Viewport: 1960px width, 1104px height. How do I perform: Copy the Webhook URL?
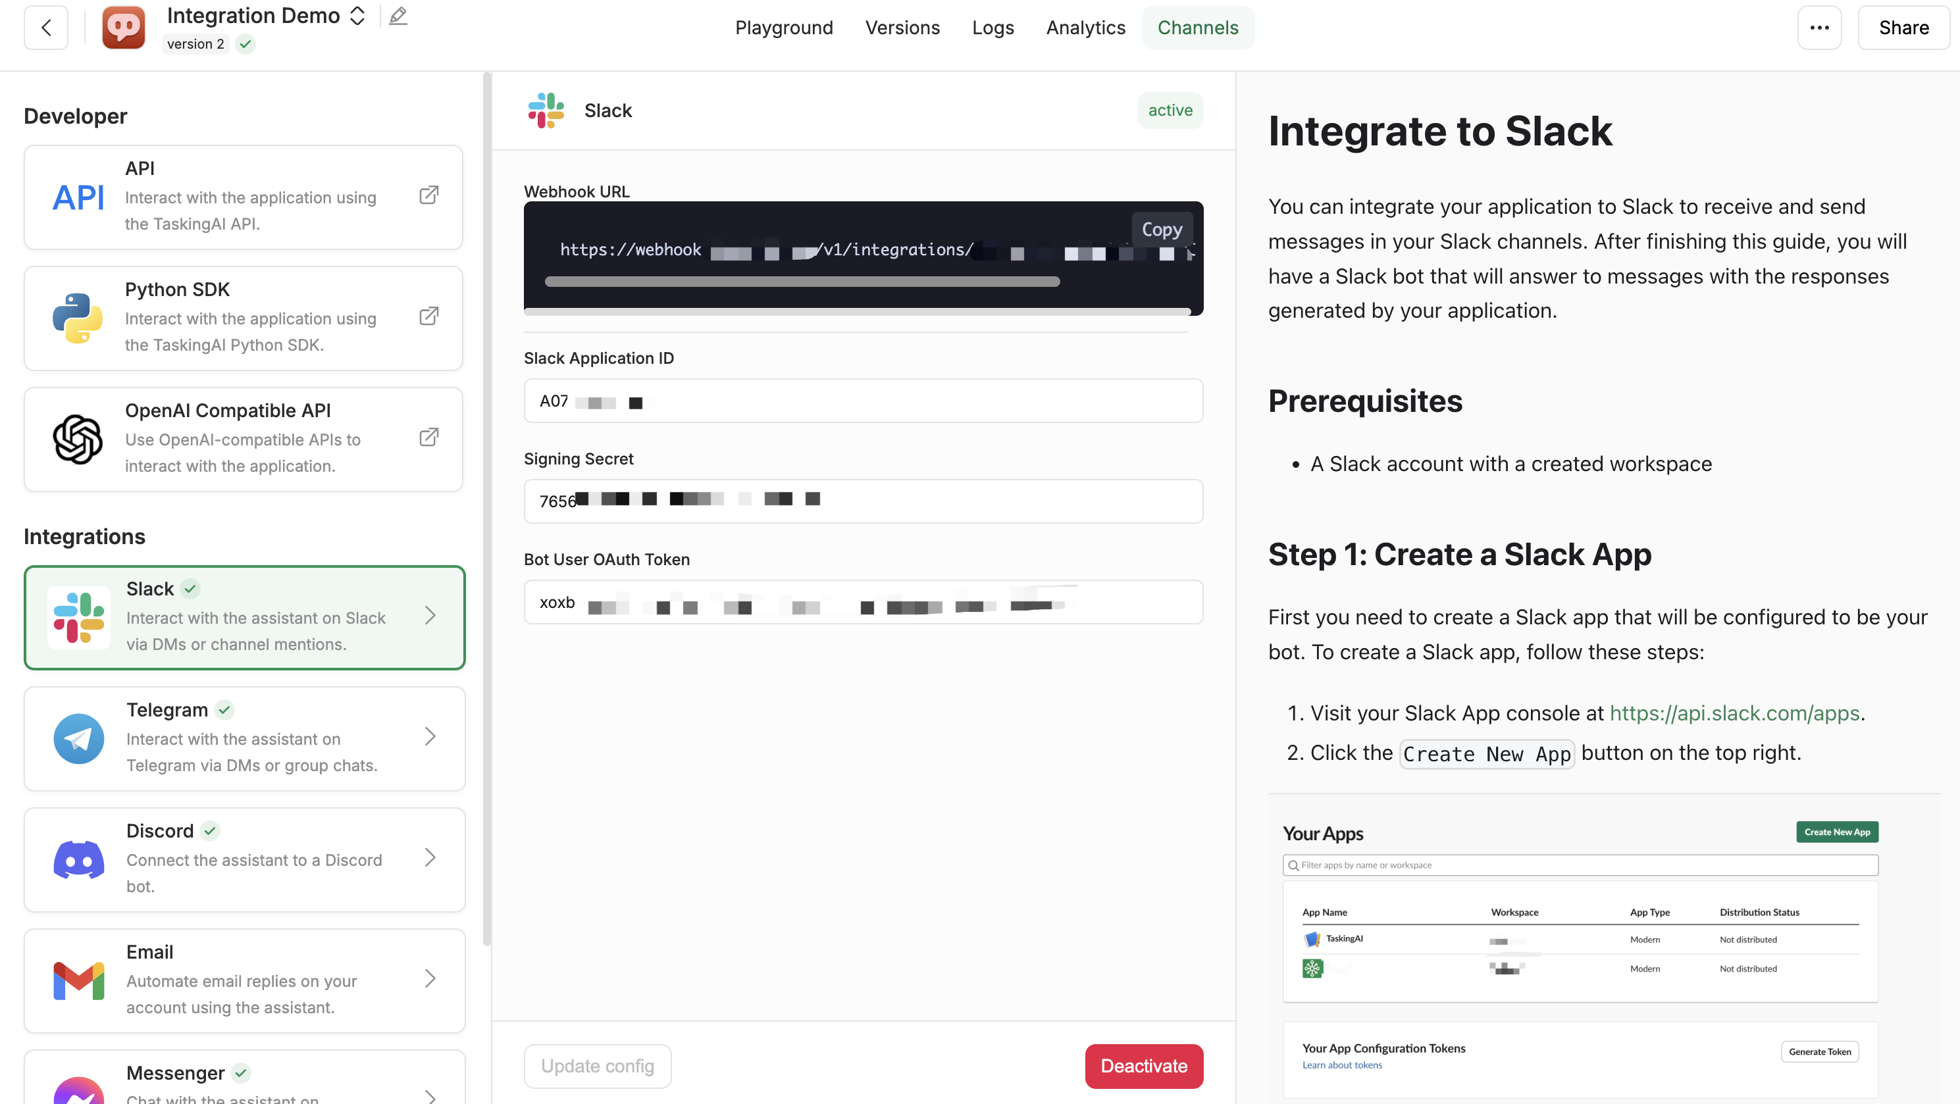[x=1162, y=229]
